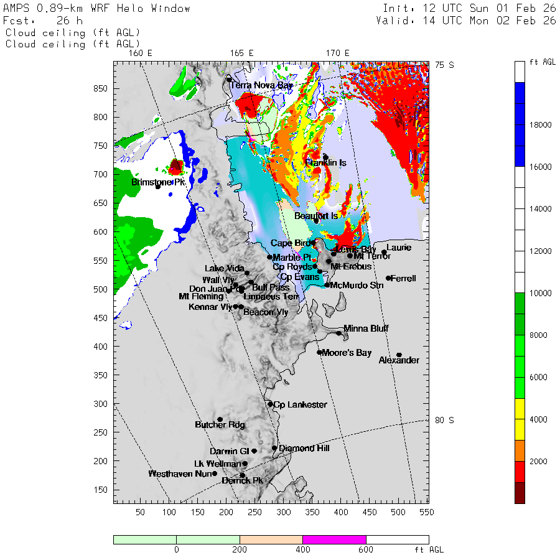The height and width of the screenshot is (560, 560).
Task: Click the Minna Bluff location marker
Action: [x=339, y=333]
